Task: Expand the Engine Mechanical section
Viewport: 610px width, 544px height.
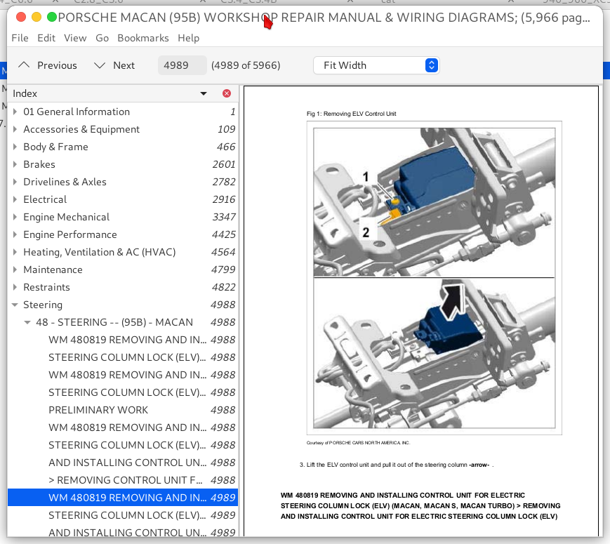Action: point(15,217)
